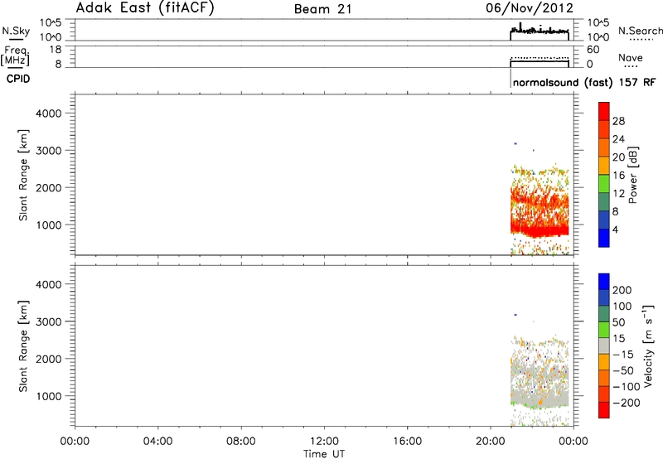Click the '28' tick on the Power colorbar

click(618, 121)
